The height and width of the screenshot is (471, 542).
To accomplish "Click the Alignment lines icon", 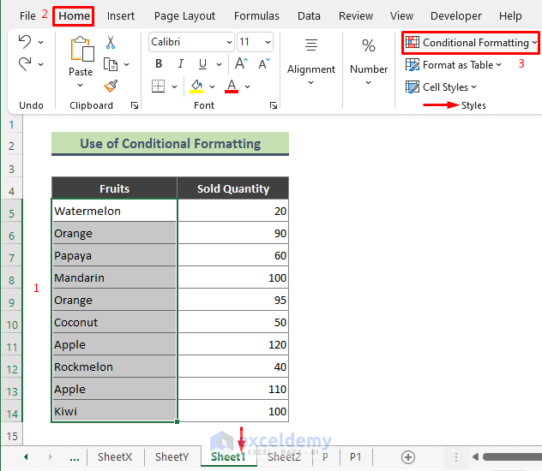I will click(x=311, y=45).
